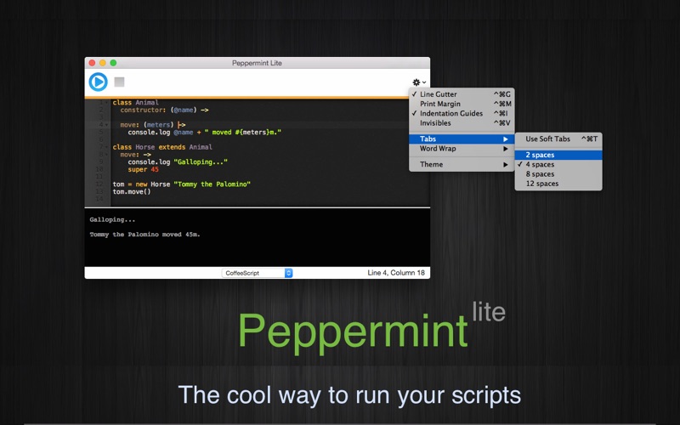Click the Peppermint Lite window title

[257, 63]
